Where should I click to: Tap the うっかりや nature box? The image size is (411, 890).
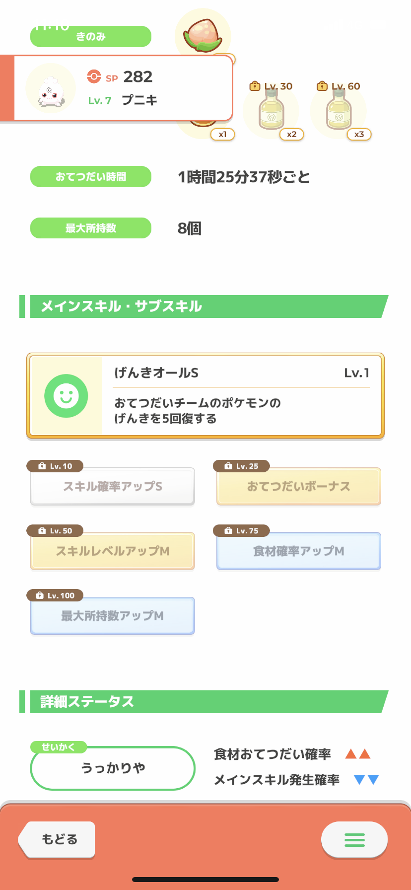point(113,768)
